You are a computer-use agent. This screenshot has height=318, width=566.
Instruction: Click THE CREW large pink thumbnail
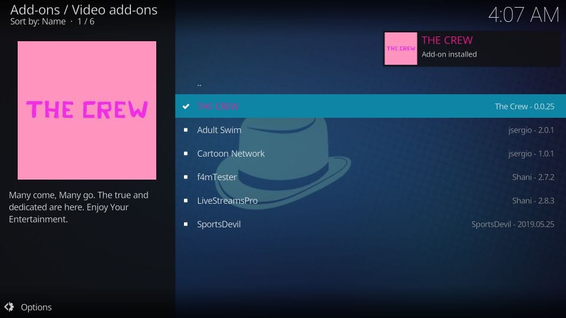click(x=87, y=110)
